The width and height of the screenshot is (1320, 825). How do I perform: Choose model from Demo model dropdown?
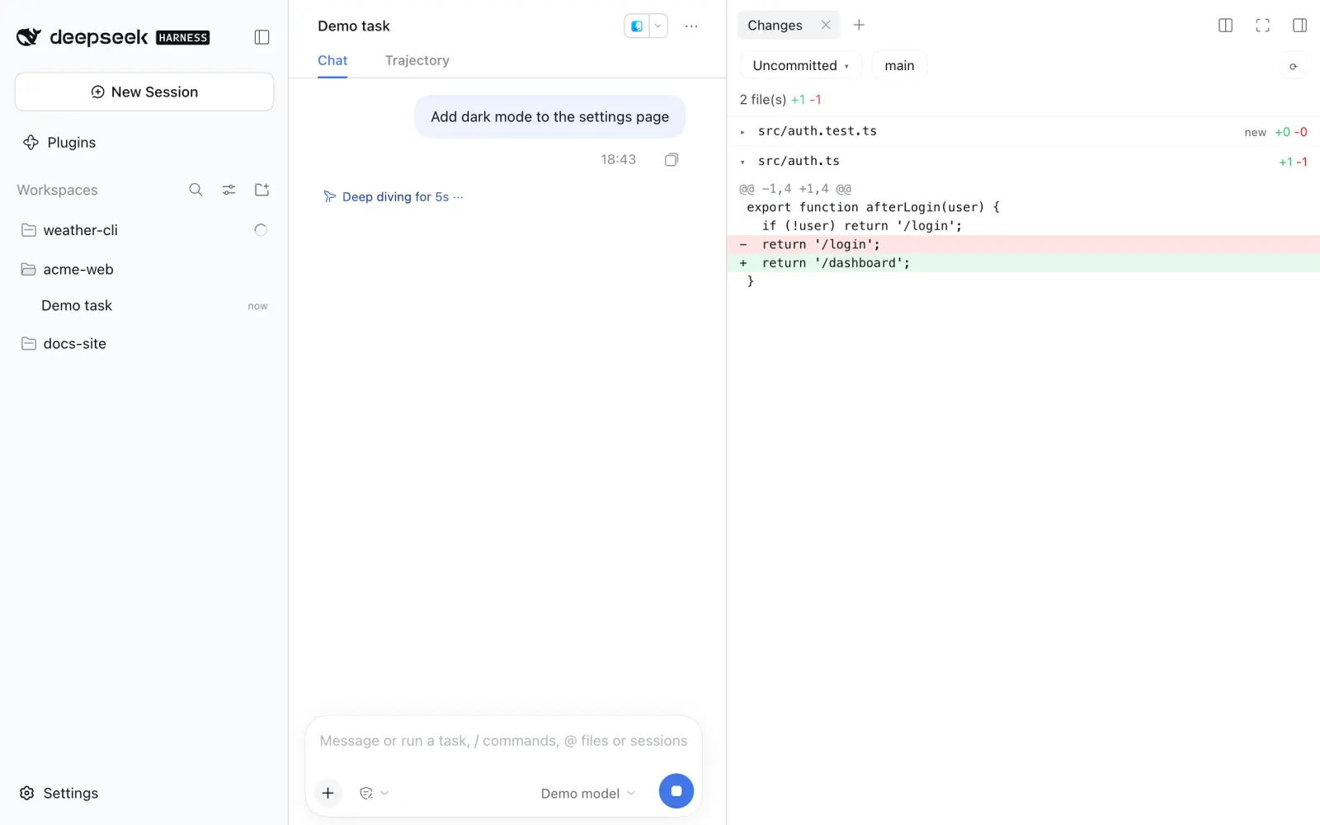[588, 793]
